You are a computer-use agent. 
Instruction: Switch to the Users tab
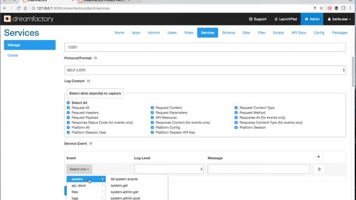click(x=172, y=33)
